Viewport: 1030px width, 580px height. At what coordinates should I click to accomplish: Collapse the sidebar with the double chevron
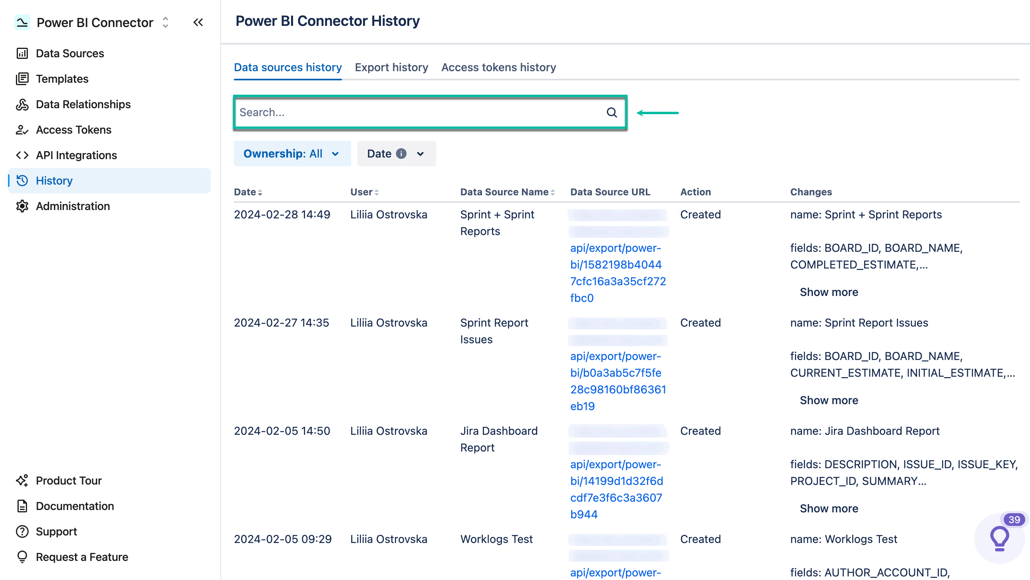point(198,22)
